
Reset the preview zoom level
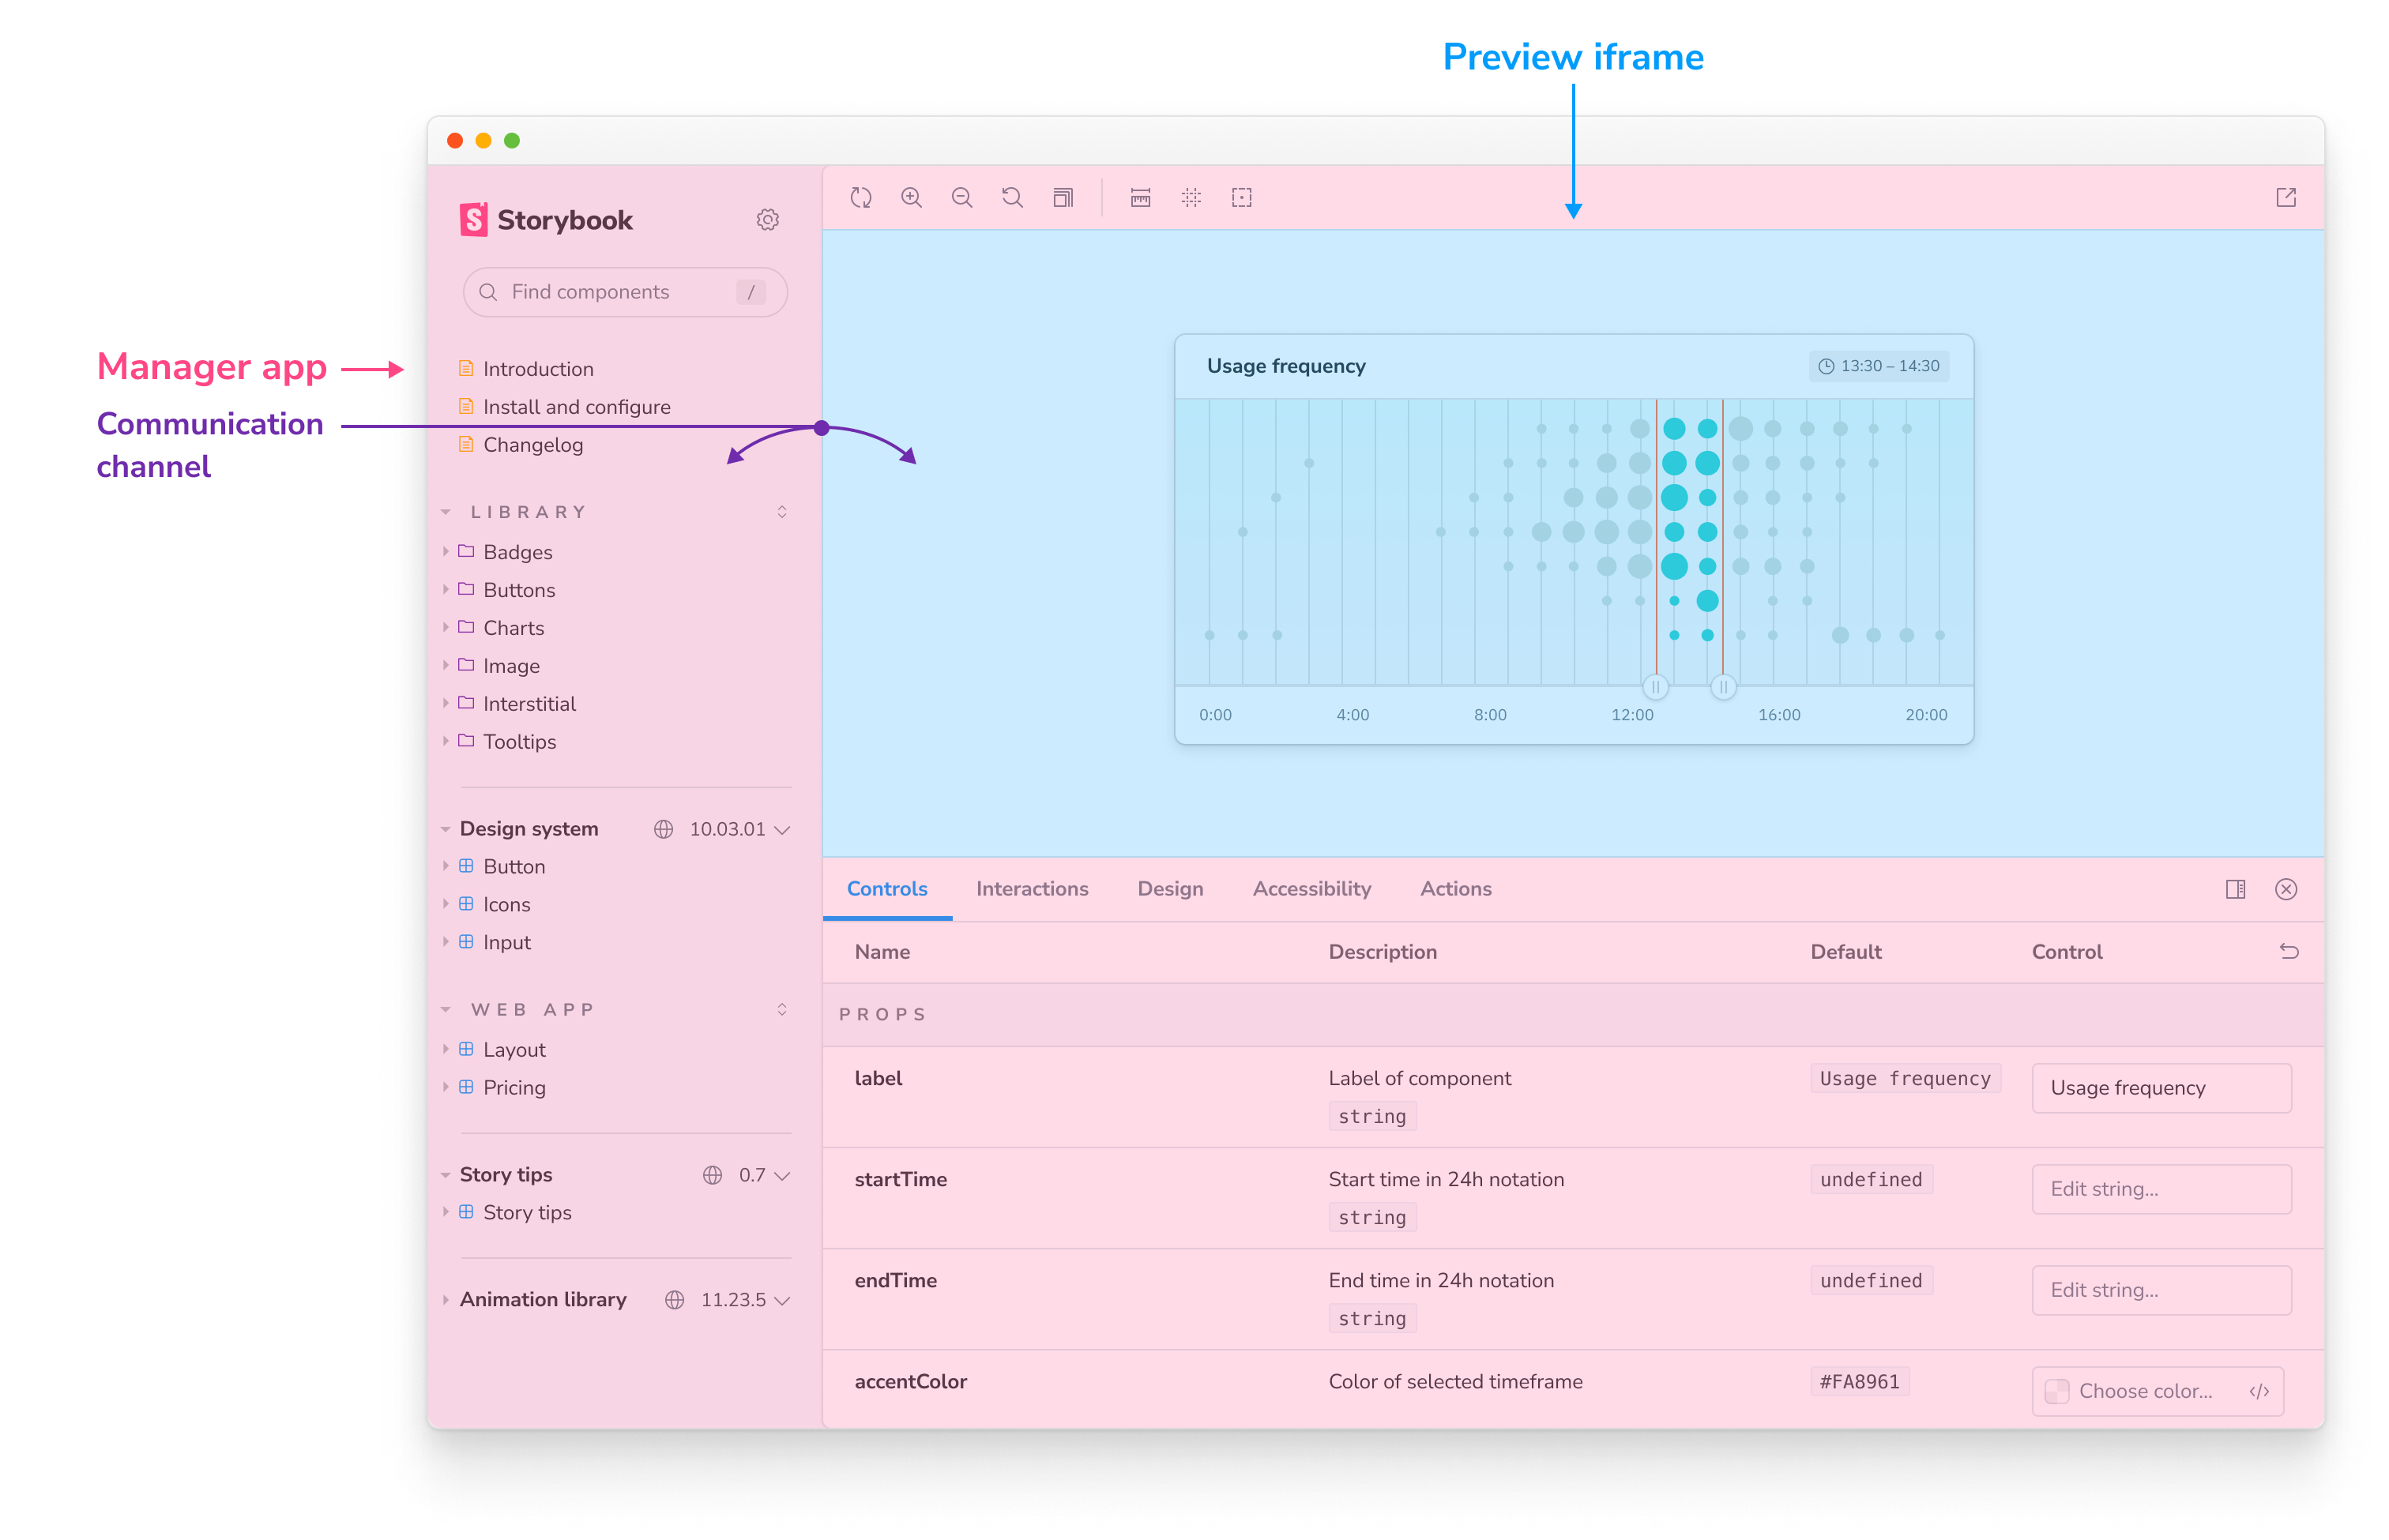pyautogui.click(x=1011, y=197)
